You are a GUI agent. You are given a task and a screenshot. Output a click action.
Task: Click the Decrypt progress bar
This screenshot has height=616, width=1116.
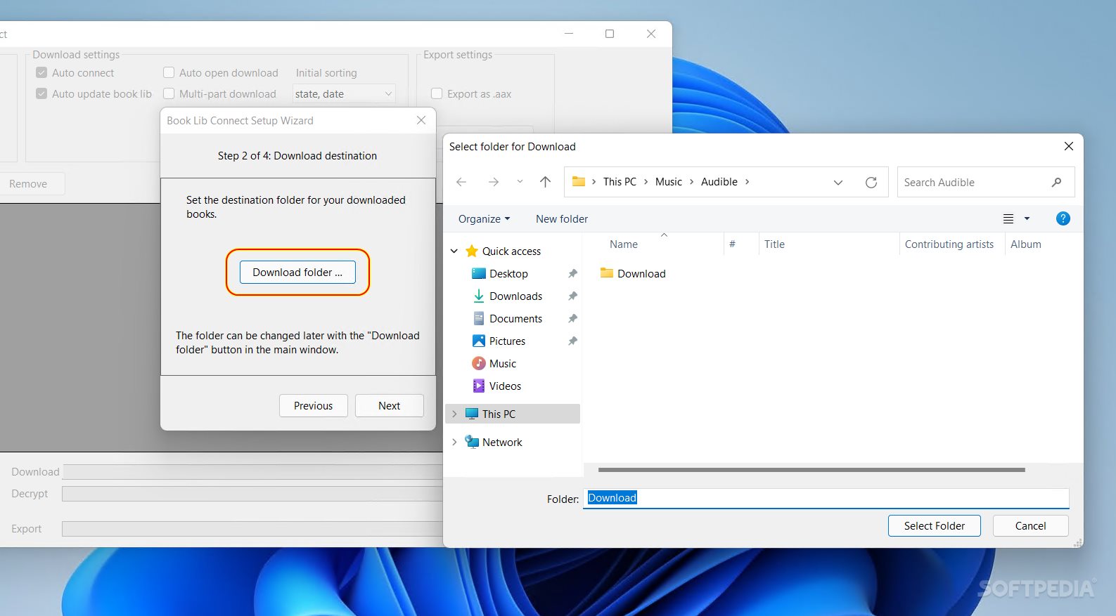252,493
